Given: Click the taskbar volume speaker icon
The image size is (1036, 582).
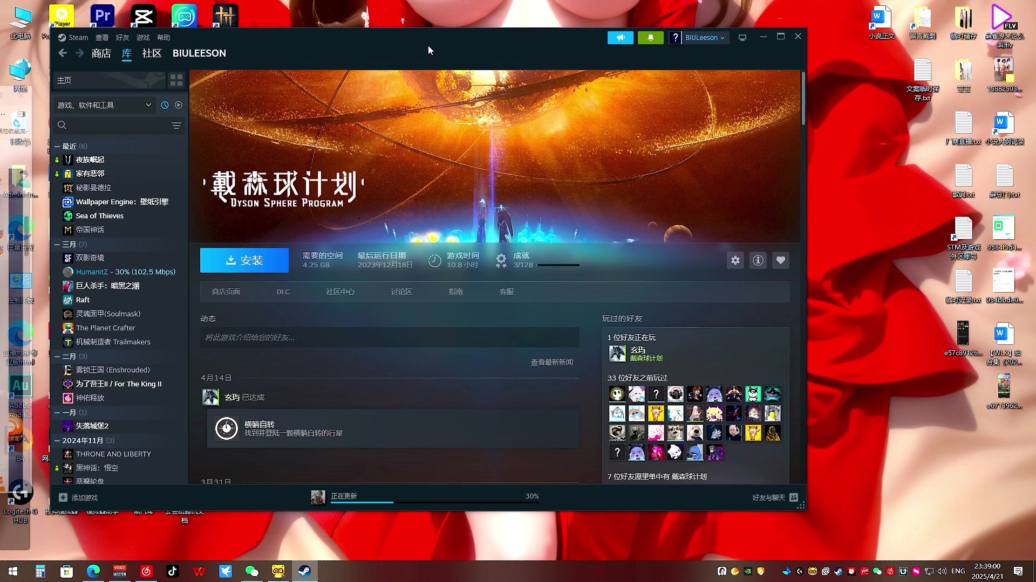Looking at the screenshot, I should coord(942,571).
